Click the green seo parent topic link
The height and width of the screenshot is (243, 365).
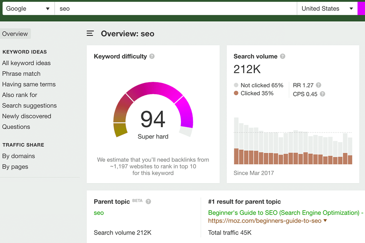point(99,213)
